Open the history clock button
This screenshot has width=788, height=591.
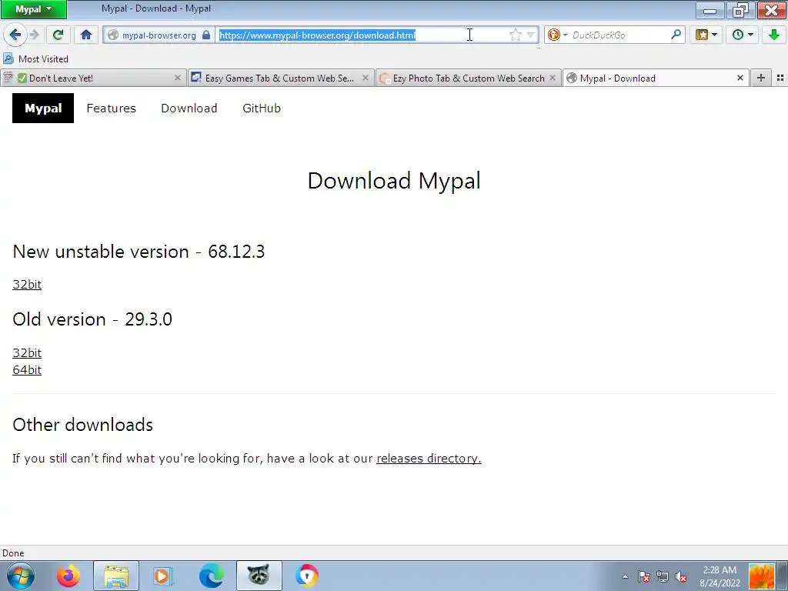[737, 35]
